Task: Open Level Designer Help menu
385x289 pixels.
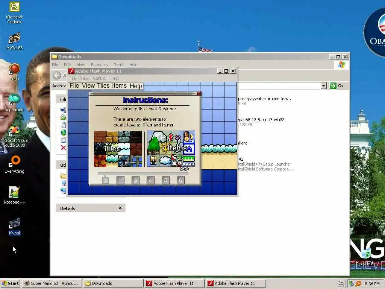Action: (x=136, y=86)
